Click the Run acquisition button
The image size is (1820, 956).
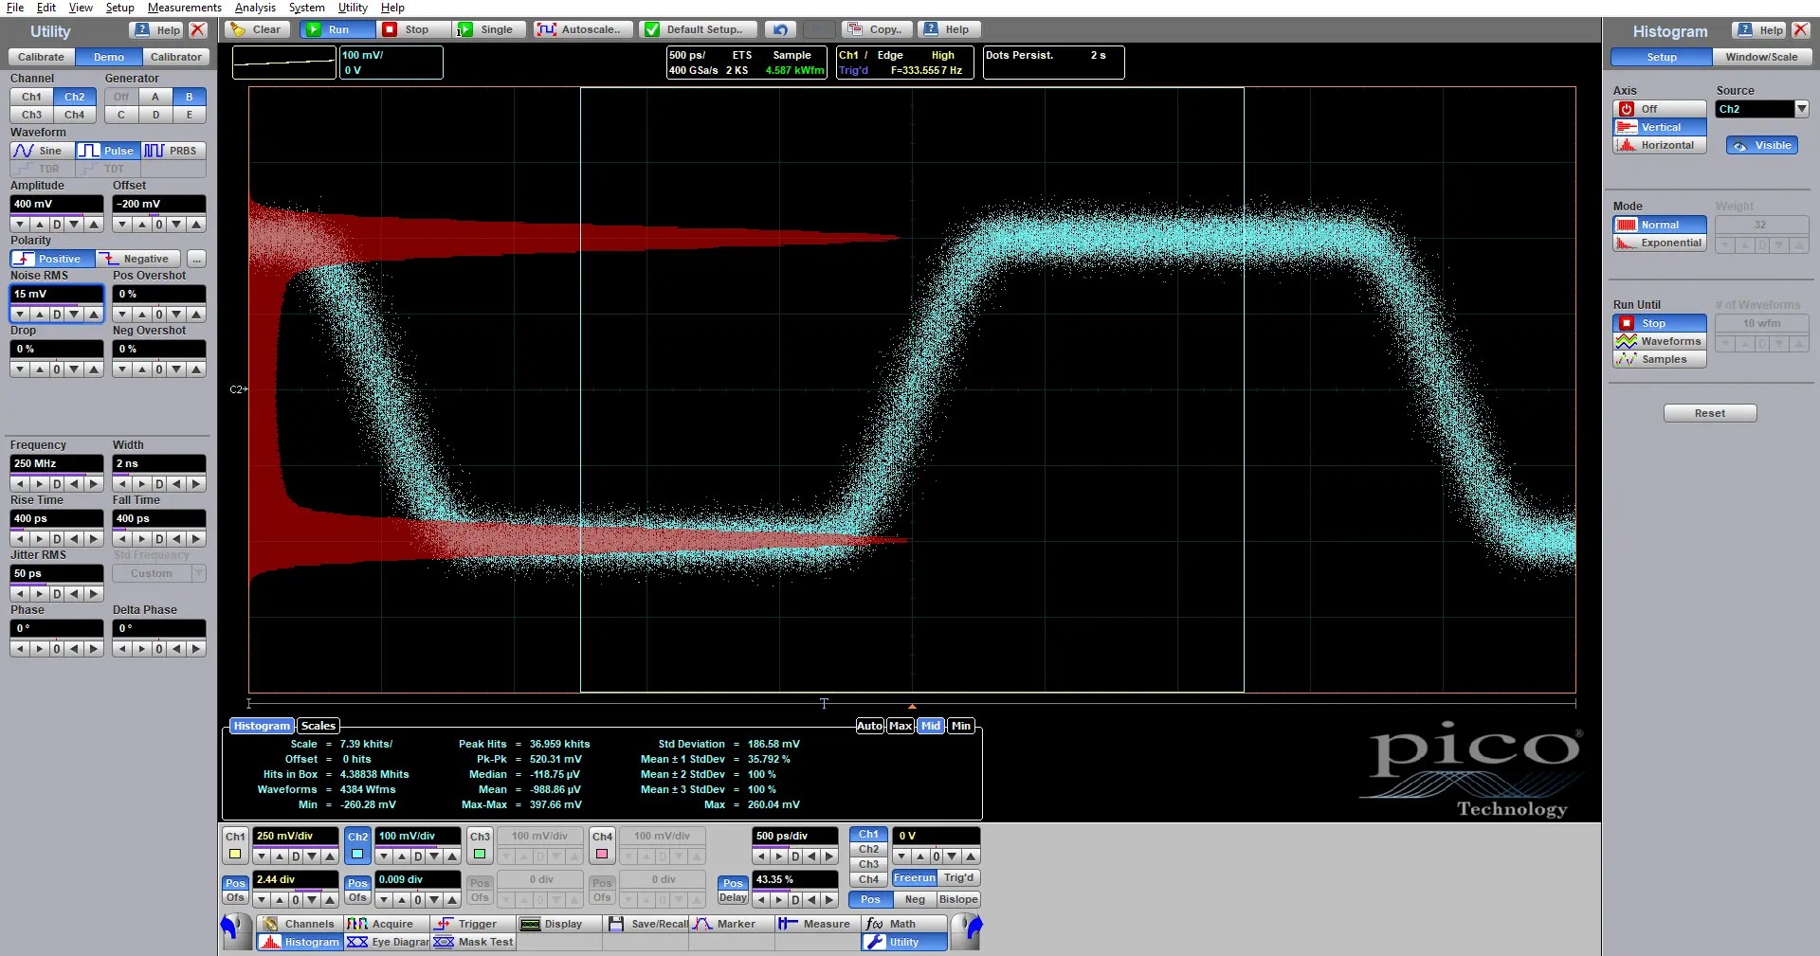(337, 29)
